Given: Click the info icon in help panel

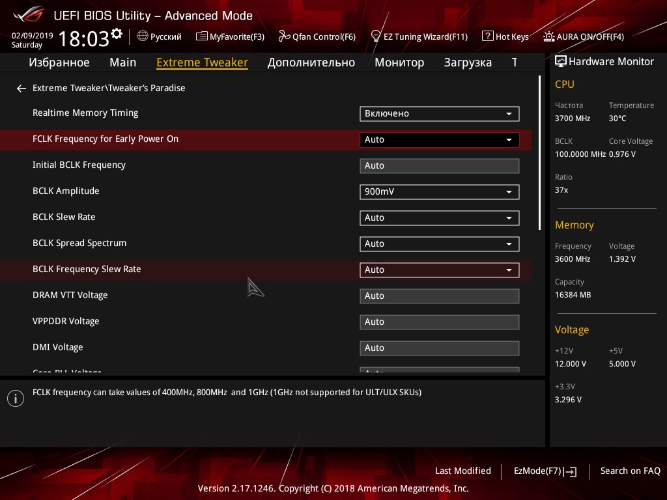Looking at the screenshot, I should 16,398.
